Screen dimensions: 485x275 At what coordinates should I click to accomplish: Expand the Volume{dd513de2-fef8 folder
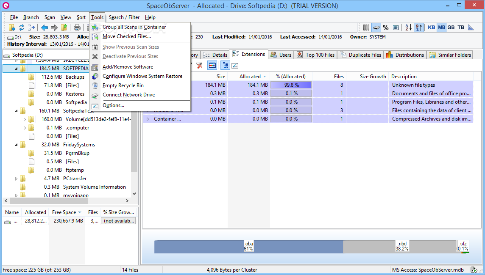pos(25,119)
